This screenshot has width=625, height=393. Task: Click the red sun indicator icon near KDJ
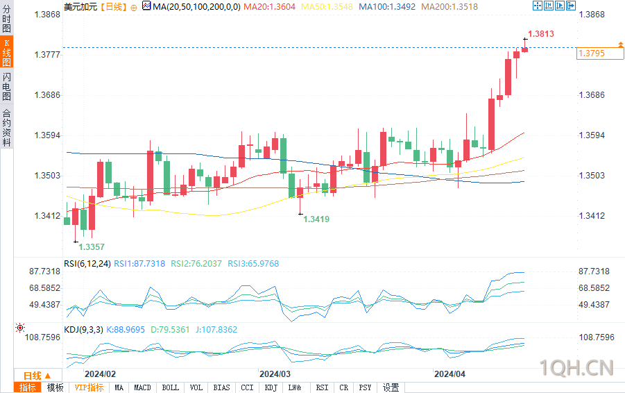tap(20, 328)
